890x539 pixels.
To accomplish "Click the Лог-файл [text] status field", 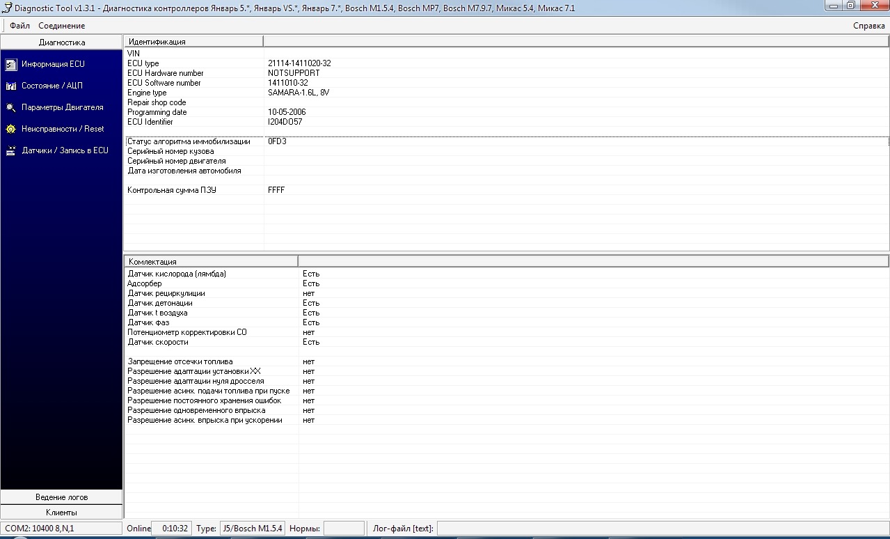I will pyautogui.click(x=662, y=529).
